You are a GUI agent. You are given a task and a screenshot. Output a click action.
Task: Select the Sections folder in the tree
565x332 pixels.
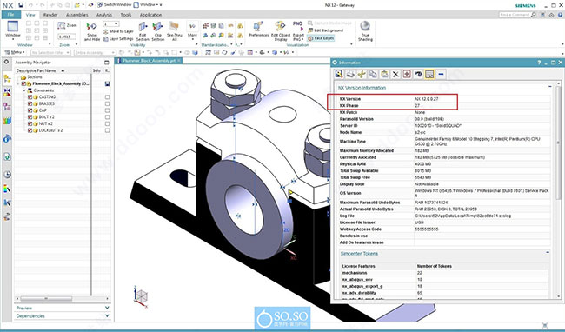click(31, 77)
